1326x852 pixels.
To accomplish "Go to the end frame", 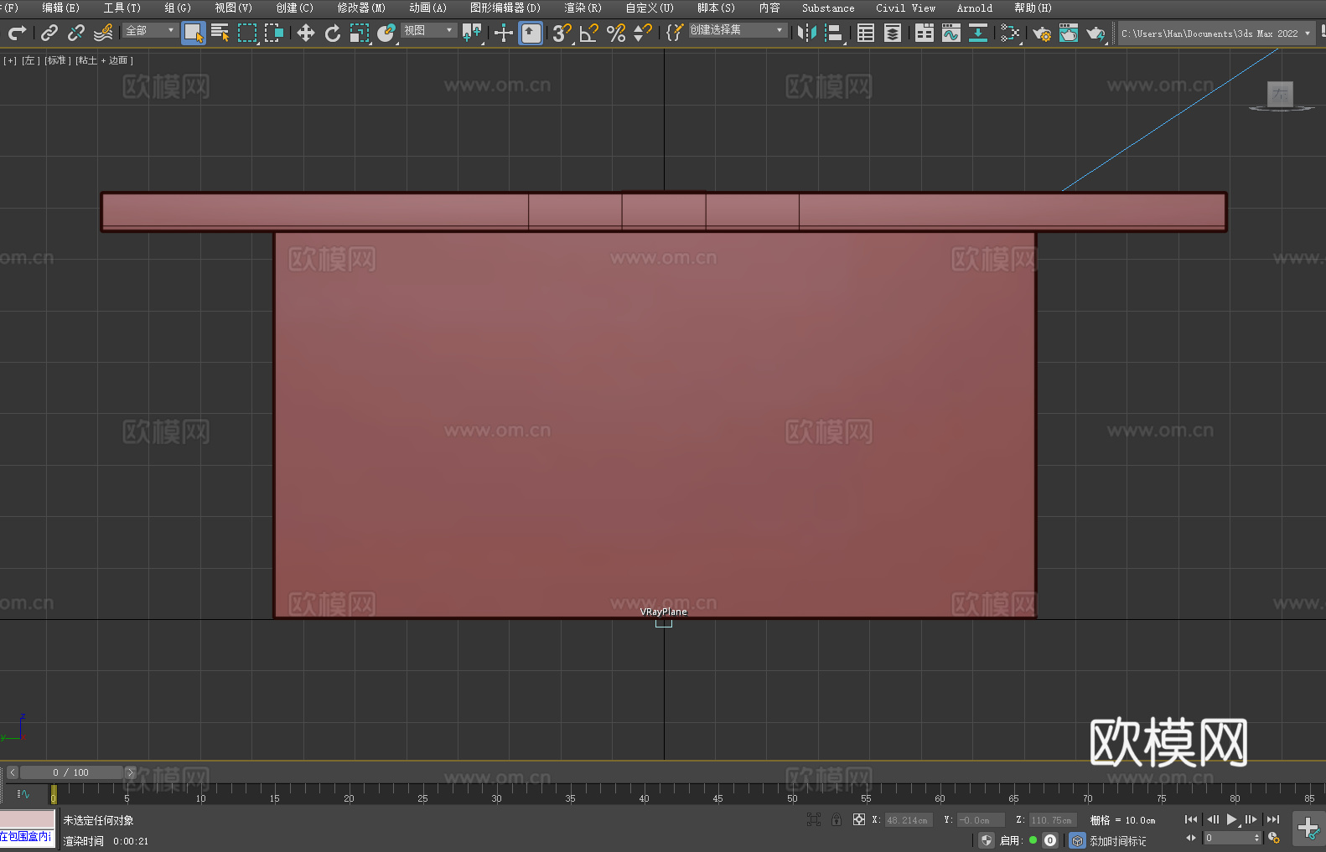I will [1273, 819].
